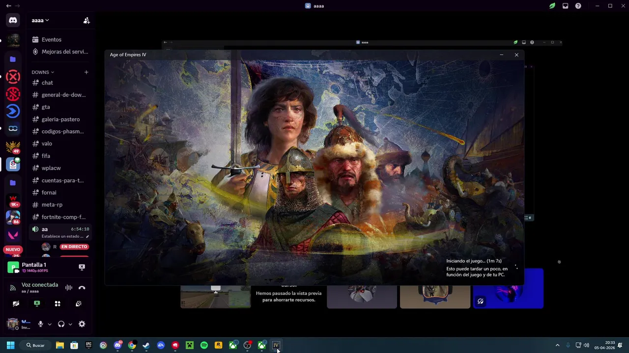This screenshot has width=629, height=353.
Task: Open Discord direct messages home icon
Action: (13, 20)
